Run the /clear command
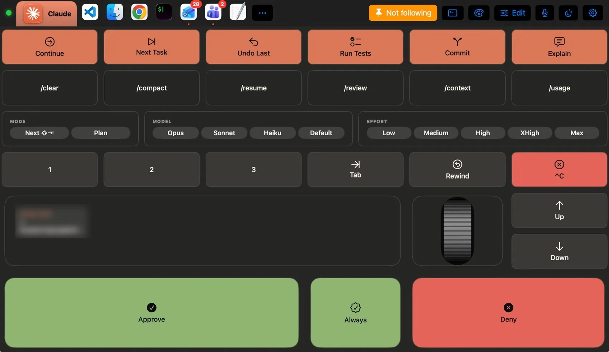Viewport: 609px width, 352px height. click(x=50, y=88)
